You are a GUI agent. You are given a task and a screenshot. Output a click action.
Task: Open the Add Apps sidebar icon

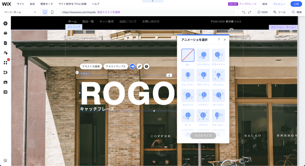(5, 63)
